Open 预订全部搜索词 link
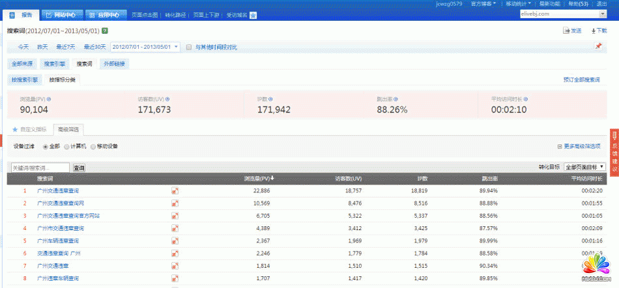The width and height of the screenshot is (619, 288). tap(581, 79)
